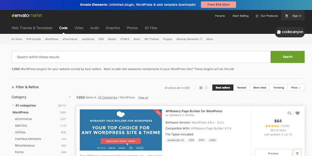This screenshot has width=312, height=156.
Task: Open the shopping cart icon in header
Action: pos(287,16)
